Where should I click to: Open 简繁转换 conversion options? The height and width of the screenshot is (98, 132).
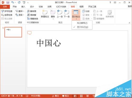[32, 19]
